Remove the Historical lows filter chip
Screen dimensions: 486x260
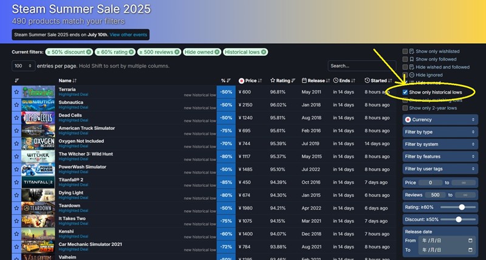(x=264, y=52)
